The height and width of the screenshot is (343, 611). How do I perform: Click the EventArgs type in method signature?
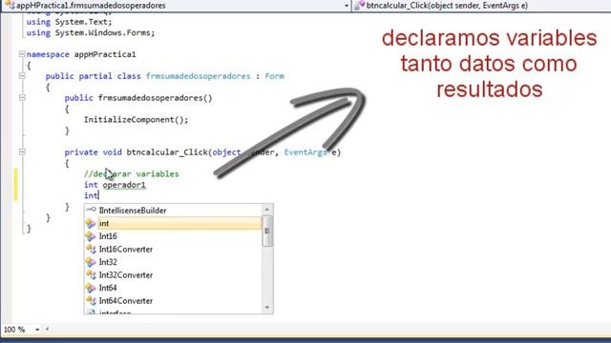(305, 152)
